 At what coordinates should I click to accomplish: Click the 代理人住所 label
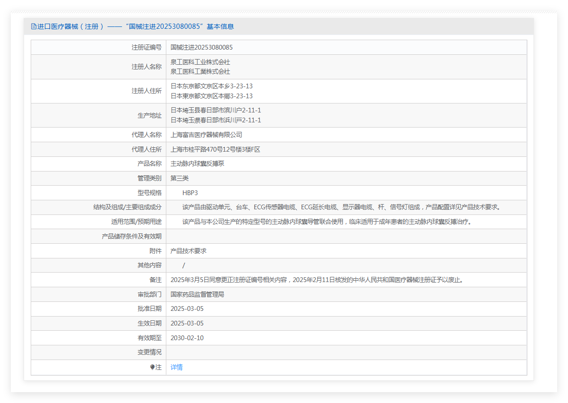pyautogui.click(x=146, y=149)
